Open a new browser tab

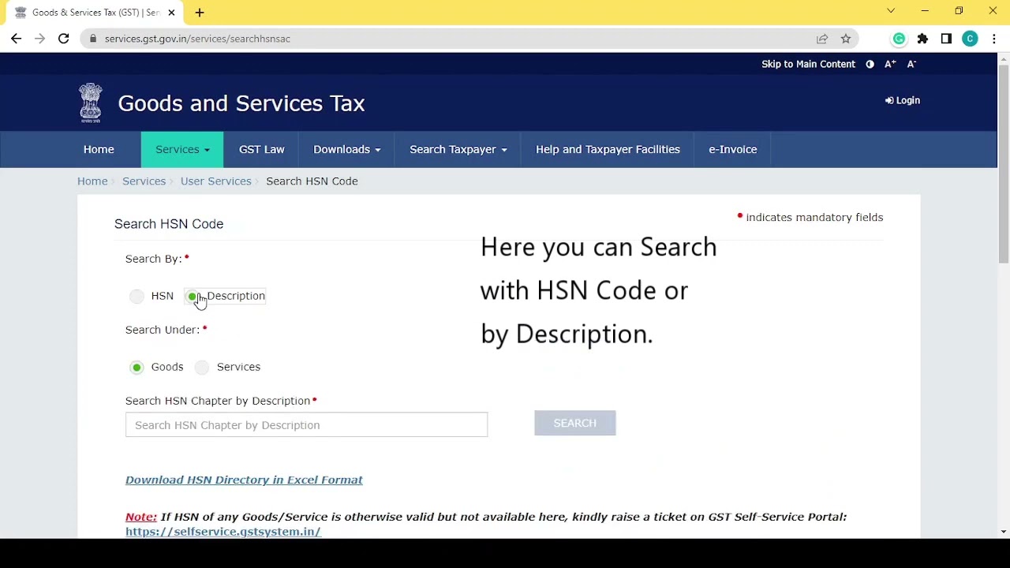pyautogui.click(x=200, y=13)
